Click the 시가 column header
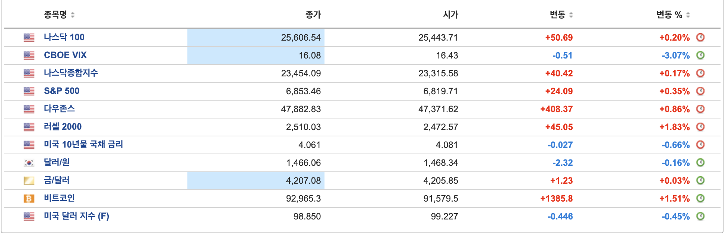This screenshot has width=725, height=234. (x=450, y=15)
